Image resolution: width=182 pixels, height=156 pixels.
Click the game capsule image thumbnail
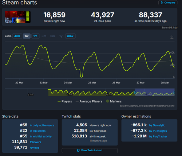[x=17, y=17]
